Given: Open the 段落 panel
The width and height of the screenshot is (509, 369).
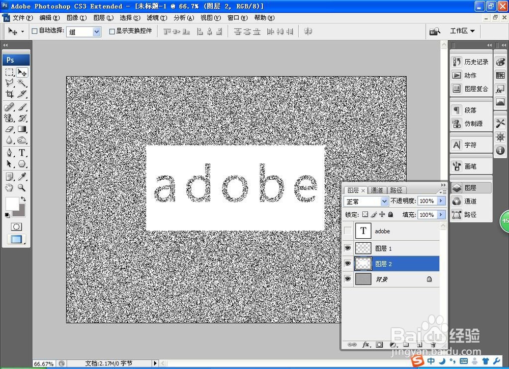Looking at the screenshot, I should click(470, 110).
